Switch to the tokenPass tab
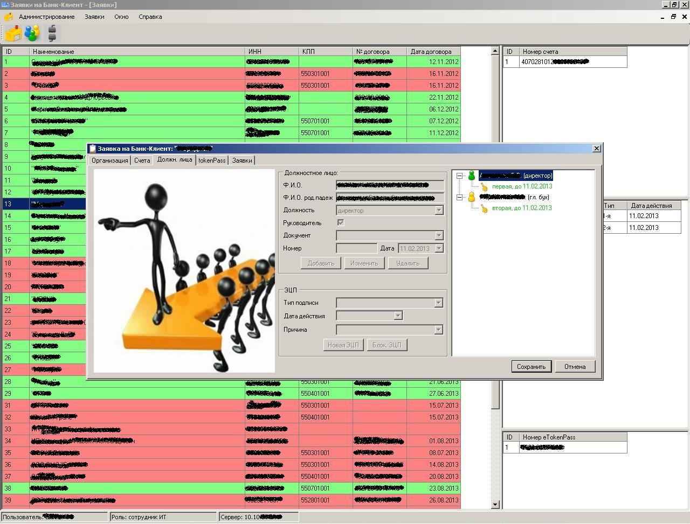The width and height of the screenshot is (690, 524). coord(212,160)
